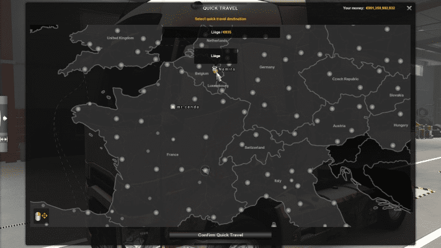Image resolution: width=441 pixels, height=248 pixels.
Task: Click the white arrow on left edge panel
Action: pyautogui.click(x=4, y=118)
